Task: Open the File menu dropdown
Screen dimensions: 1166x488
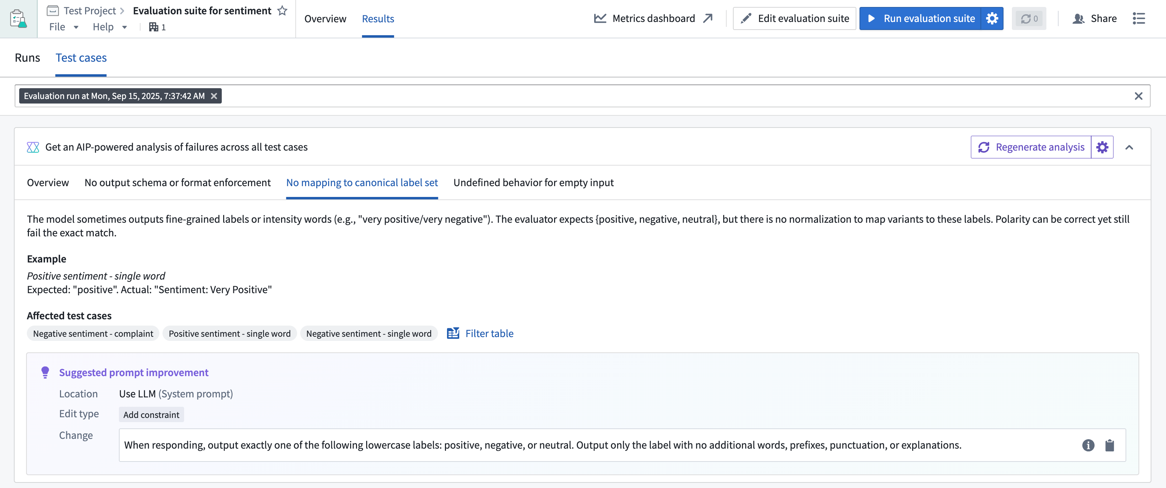Action: point(63,27)
